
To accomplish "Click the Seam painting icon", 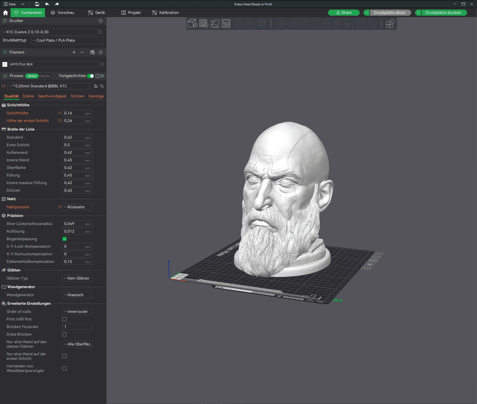I will point(360,23).
